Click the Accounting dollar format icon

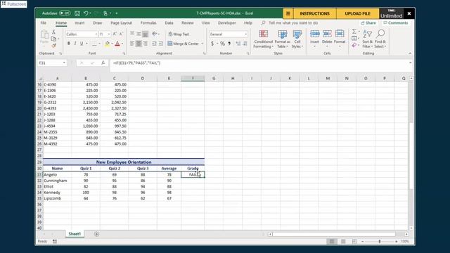(212, 44)
